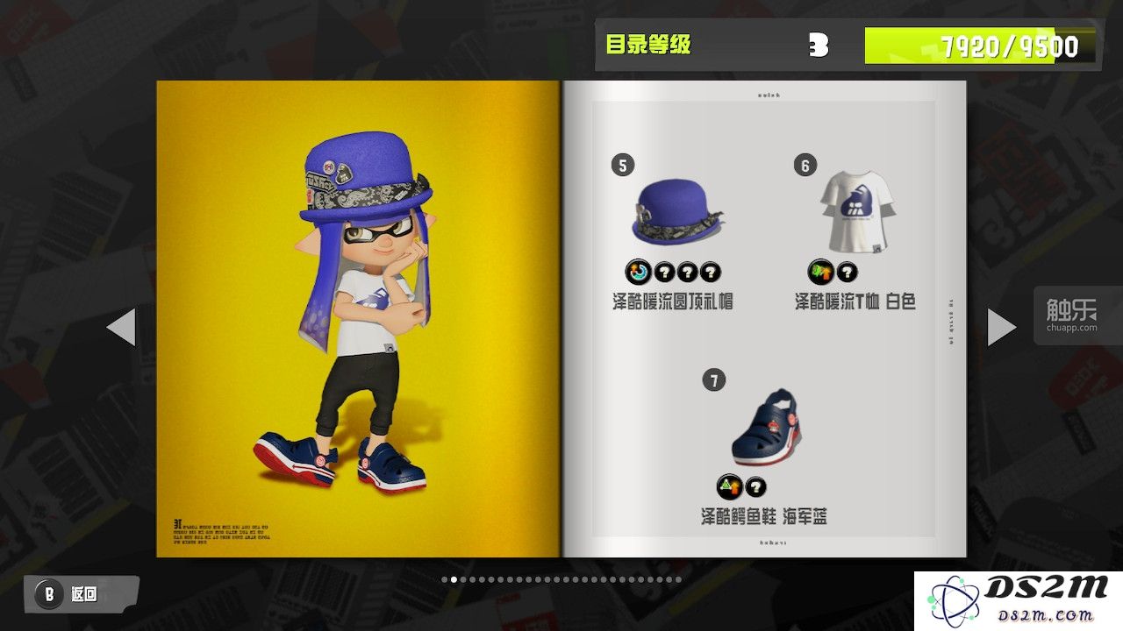Go to the next catalog page arrow
1123x631 pixels.
tap(1002, 327)
